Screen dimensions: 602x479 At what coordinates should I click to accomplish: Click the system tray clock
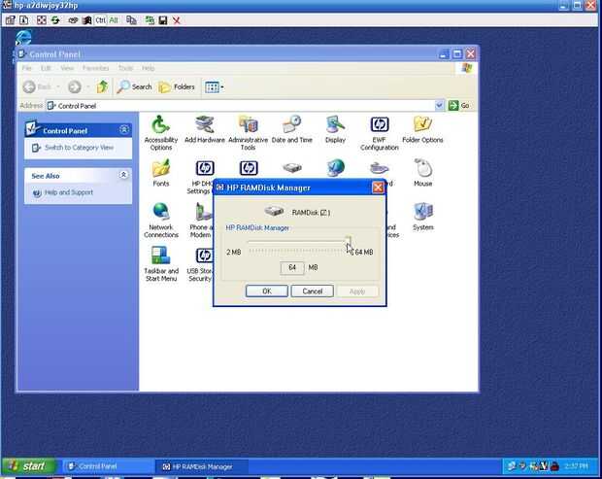pos(577,466)
